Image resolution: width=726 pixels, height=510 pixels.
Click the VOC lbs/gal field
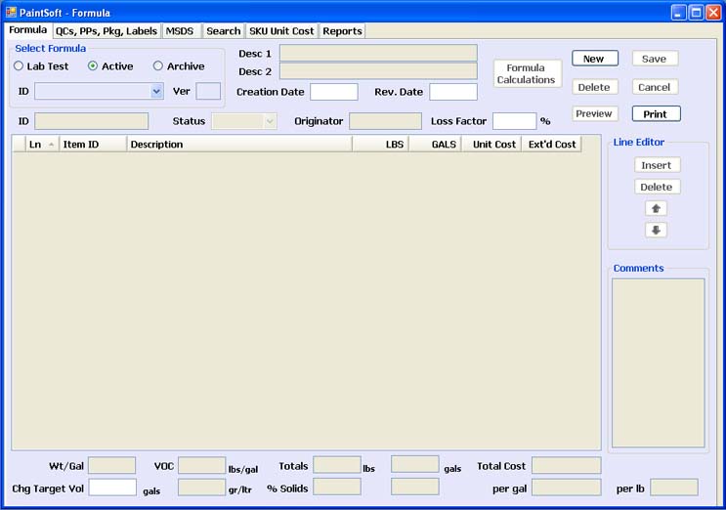click(x=202, y=466)
